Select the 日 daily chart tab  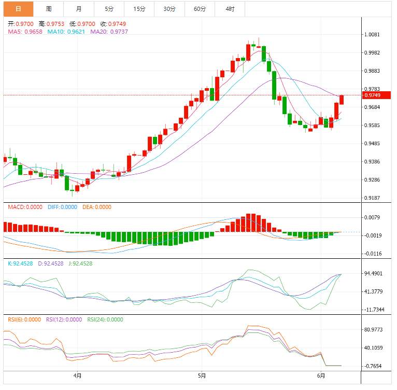18,9
